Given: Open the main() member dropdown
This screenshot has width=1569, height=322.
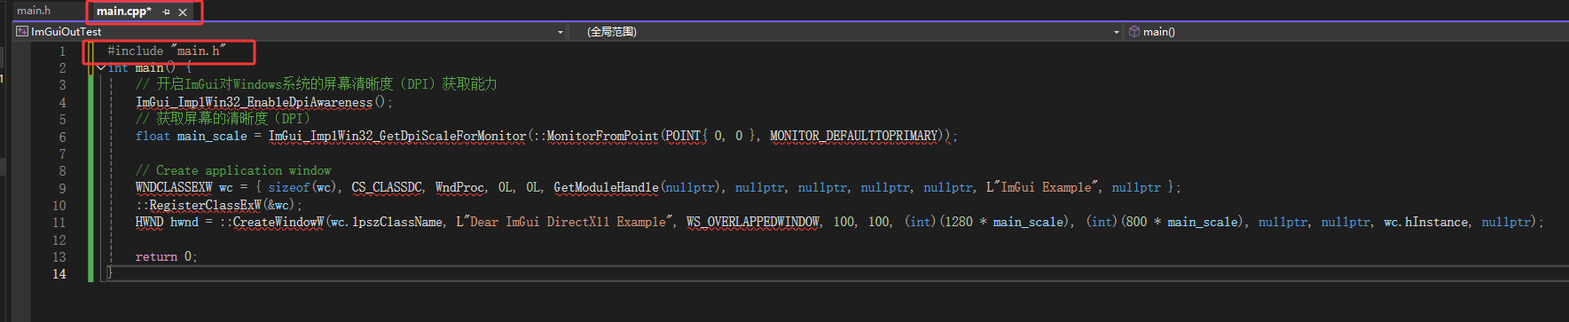Looking at the screenshot, I should (x=1346, y=32).
